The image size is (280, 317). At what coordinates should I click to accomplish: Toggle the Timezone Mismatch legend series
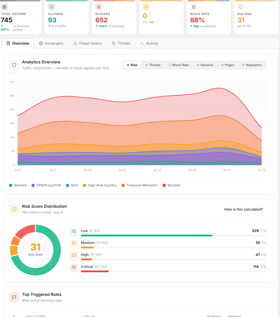[139, 185]
